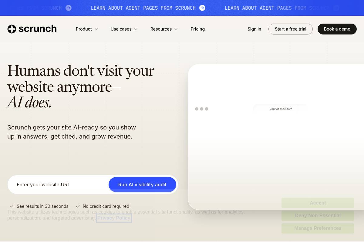Click the fully visible Learn About Agent Pages banner text
This screenshot has width=364, height=242.
(x=143, y=8)
